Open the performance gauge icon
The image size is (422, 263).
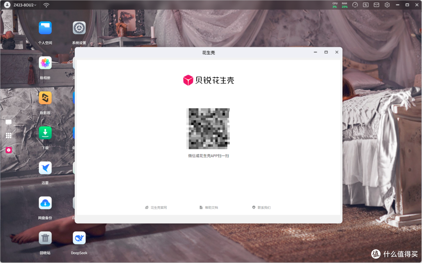(x=355, y=5)
